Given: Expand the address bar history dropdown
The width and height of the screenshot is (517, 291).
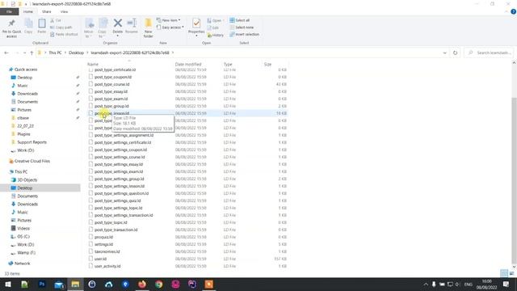Looking at the screenshot, I should [x=444, y=53].
